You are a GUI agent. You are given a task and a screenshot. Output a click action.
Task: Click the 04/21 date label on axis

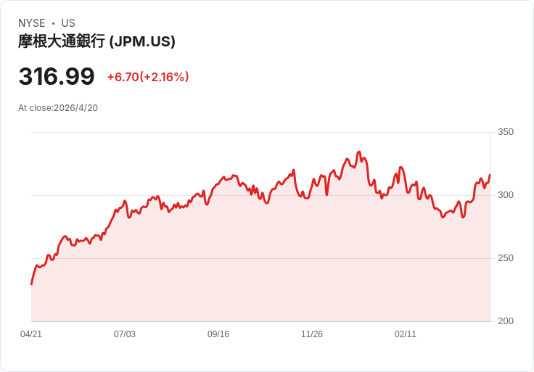coord(31,334)
